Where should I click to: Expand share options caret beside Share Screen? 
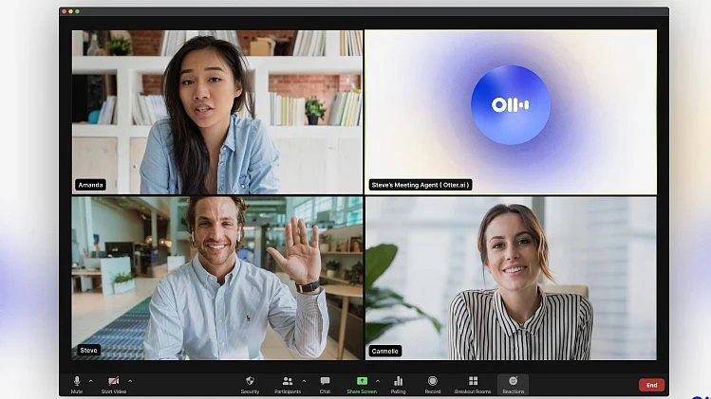pos(378,381)
